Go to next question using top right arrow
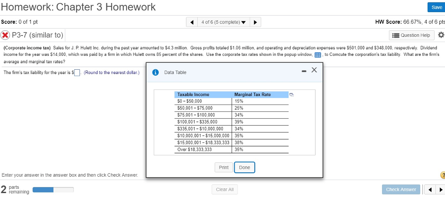The image size is (445, 197). tap(255, 22)
